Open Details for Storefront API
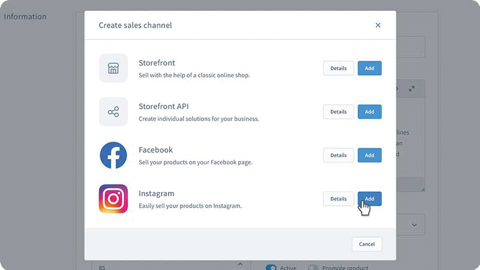The width and height of the screenshot is (480, 270). pos(338,112)
